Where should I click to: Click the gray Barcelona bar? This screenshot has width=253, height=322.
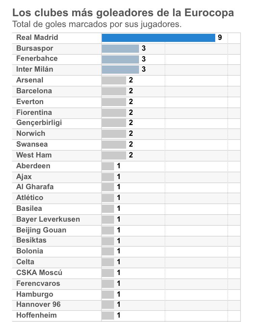[x=114, y=91]
